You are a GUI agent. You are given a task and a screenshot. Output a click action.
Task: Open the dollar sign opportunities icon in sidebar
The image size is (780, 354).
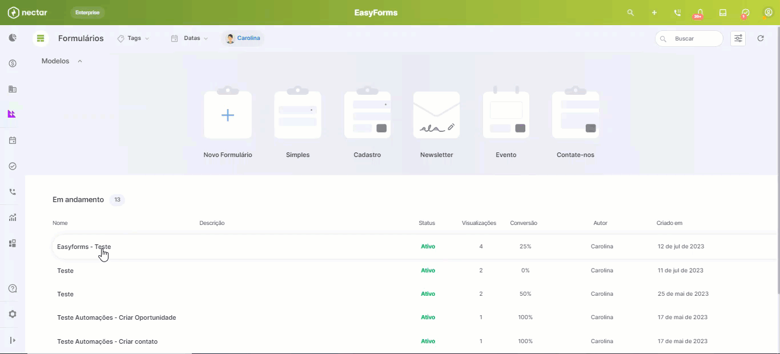pyautogui.click(x=13, y=63)
